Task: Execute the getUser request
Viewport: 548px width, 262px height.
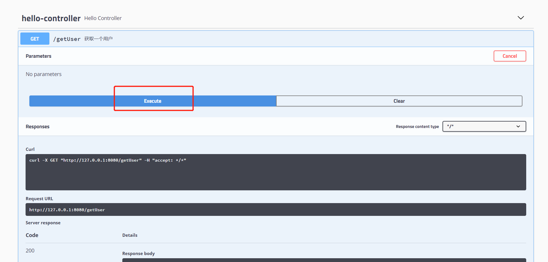Action: (x=153, y=101)
